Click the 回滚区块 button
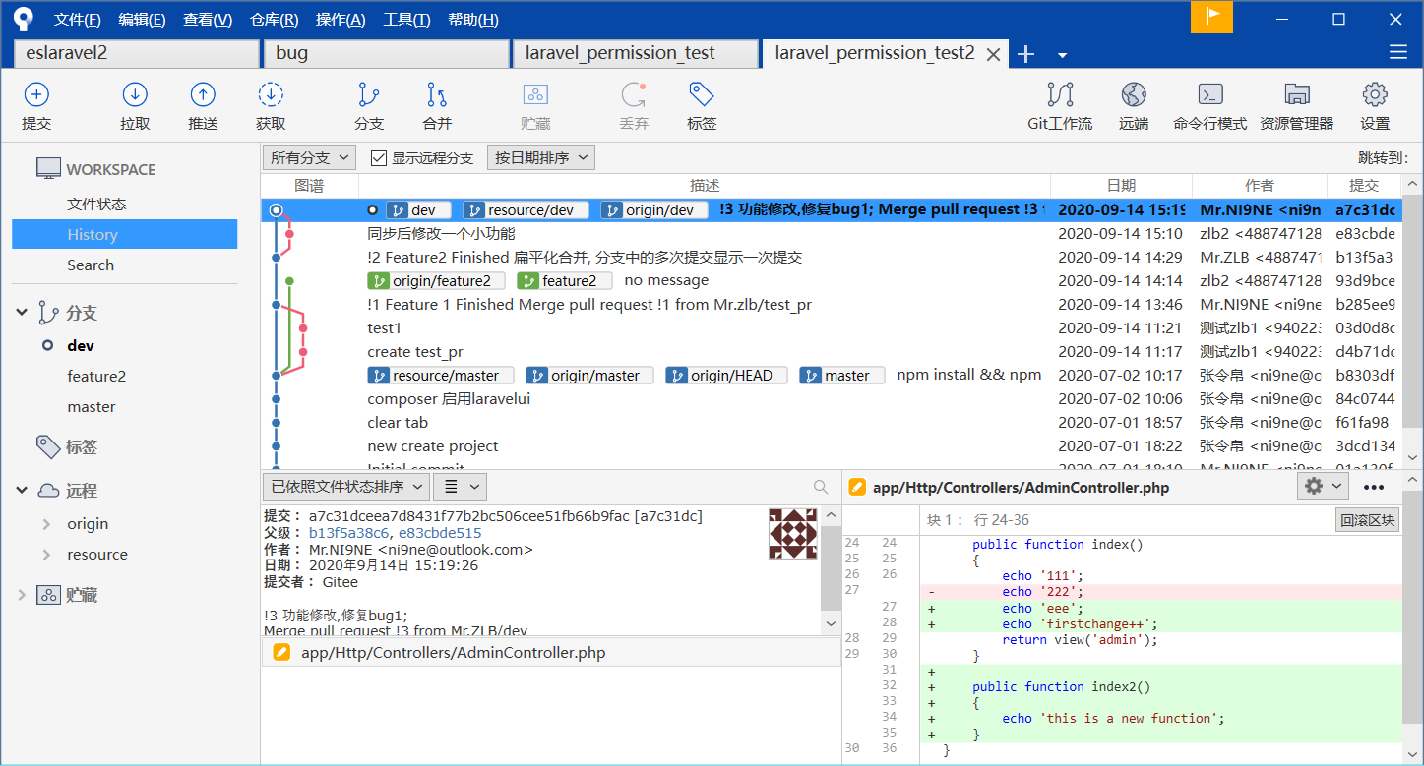1424x766 pixels. [1367, 520]
